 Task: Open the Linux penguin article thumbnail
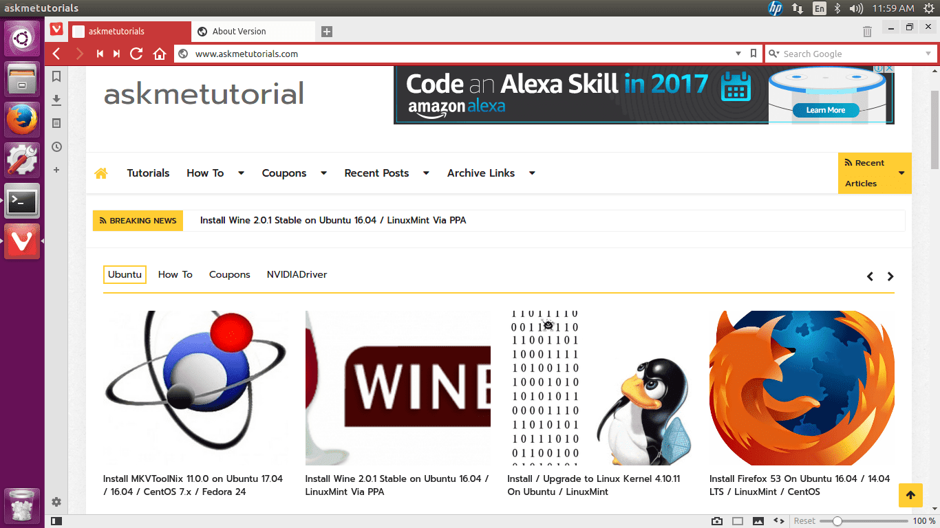pyautogui.click(x=600, y=388)
